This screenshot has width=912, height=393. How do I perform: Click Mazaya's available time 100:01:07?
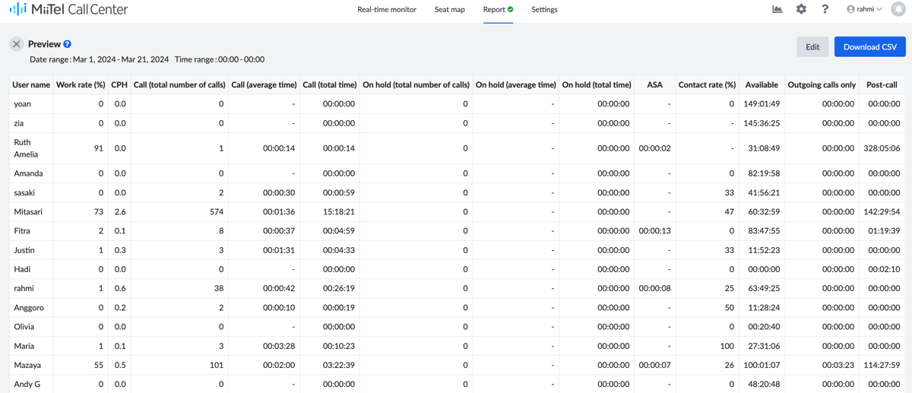point(762,365)
